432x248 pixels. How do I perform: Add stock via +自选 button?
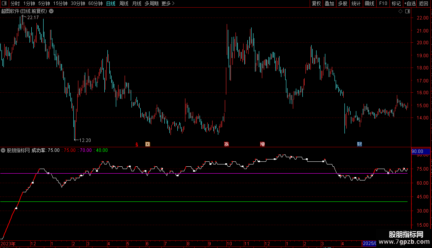tap(410, 3)
